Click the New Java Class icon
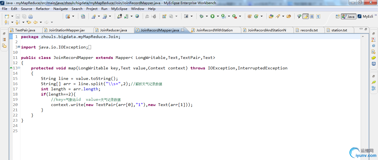The width and height of the screenshot is (378, 160). click(x=256, y=16)
